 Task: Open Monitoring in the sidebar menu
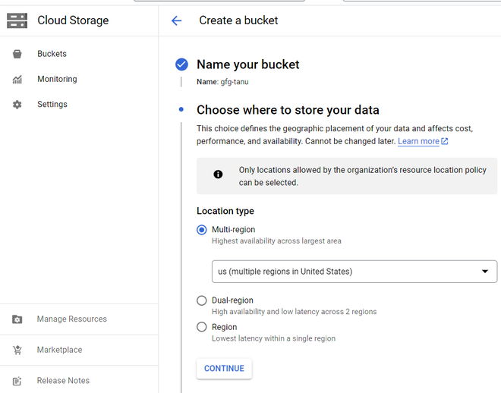coord(57,79)
